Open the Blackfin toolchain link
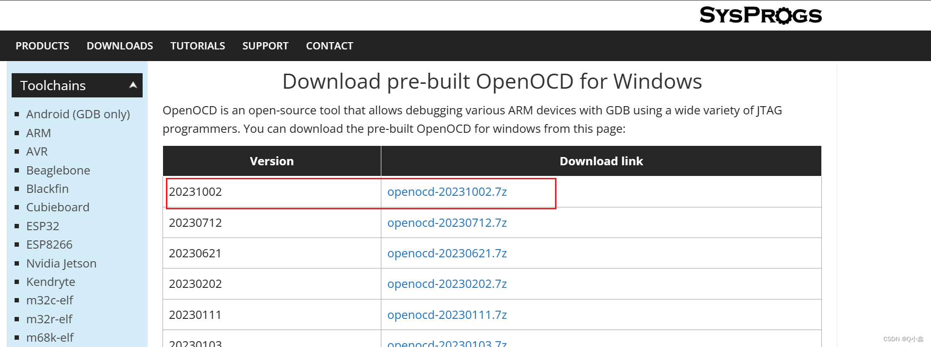931x347 pixels. 48,189
